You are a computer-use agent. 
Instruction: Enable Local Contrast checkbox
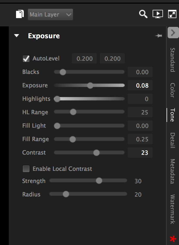click(x=26, y=169)
